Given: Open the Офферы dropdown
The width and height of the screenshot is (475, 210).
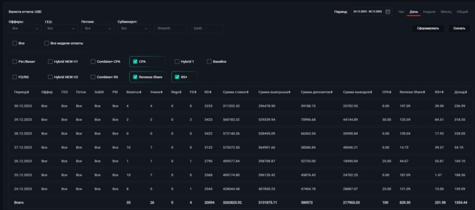Looking at the screenshot, I should [x=25, y=29].
